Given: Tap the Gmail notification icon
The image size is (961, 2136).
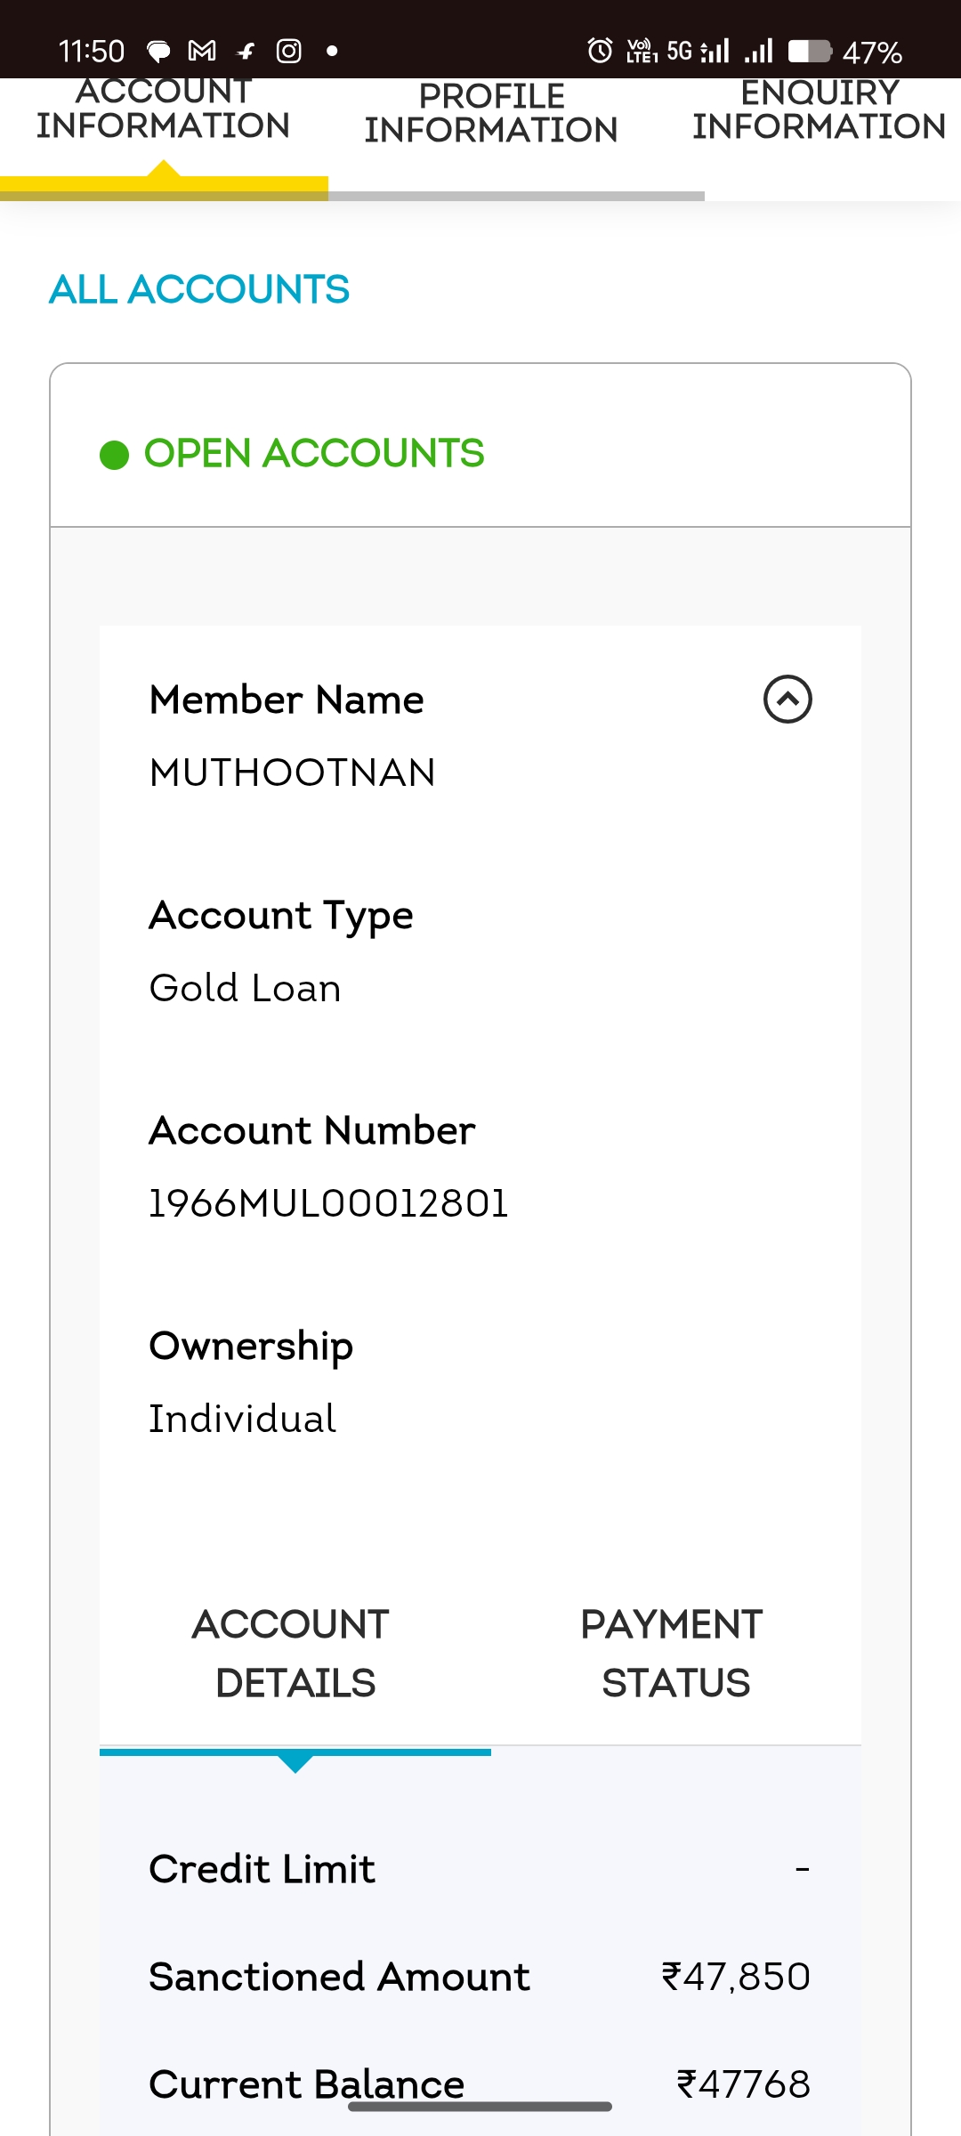Looking at the screenshot, I should click(202, 52).
